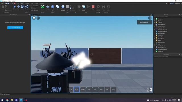Click the NOTHING button in the viewport
Screen dimensions: 182x102
click(144, 22)
